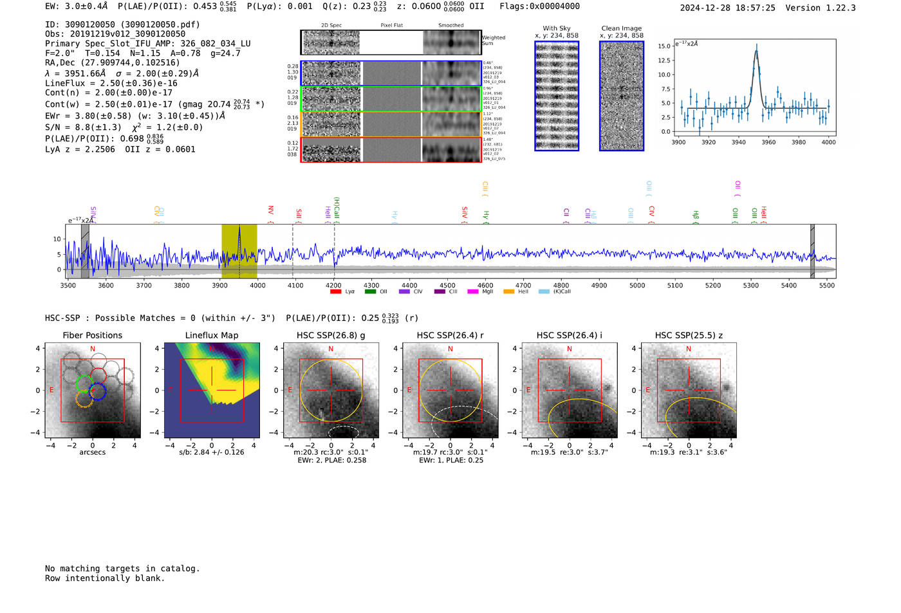
Task: Click the gray hatched band near 5460 Å
Action: tap(812, 251)
